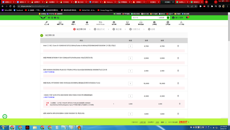Open the monitor display category icon
Viewport: 230px width, 130px height.
pos(127,23)
